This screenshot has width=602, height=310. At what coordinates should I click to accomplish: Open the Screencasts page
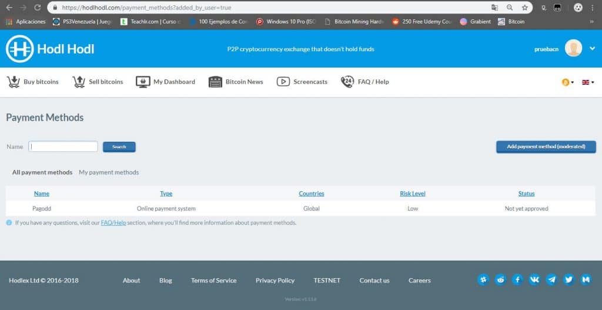tap(302, 82)
